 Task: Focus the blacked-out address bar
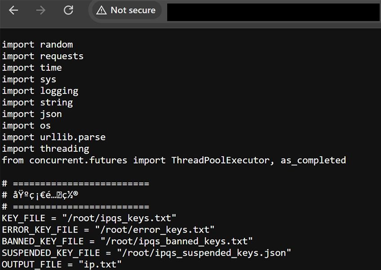(x=273, y=12)
